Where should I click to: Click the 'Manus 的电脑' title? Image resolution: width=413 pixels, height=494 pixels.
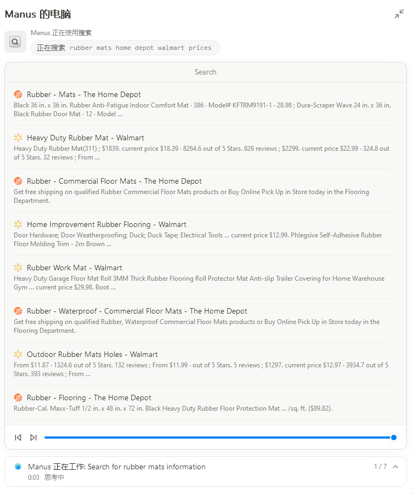(x=38, y=14)
